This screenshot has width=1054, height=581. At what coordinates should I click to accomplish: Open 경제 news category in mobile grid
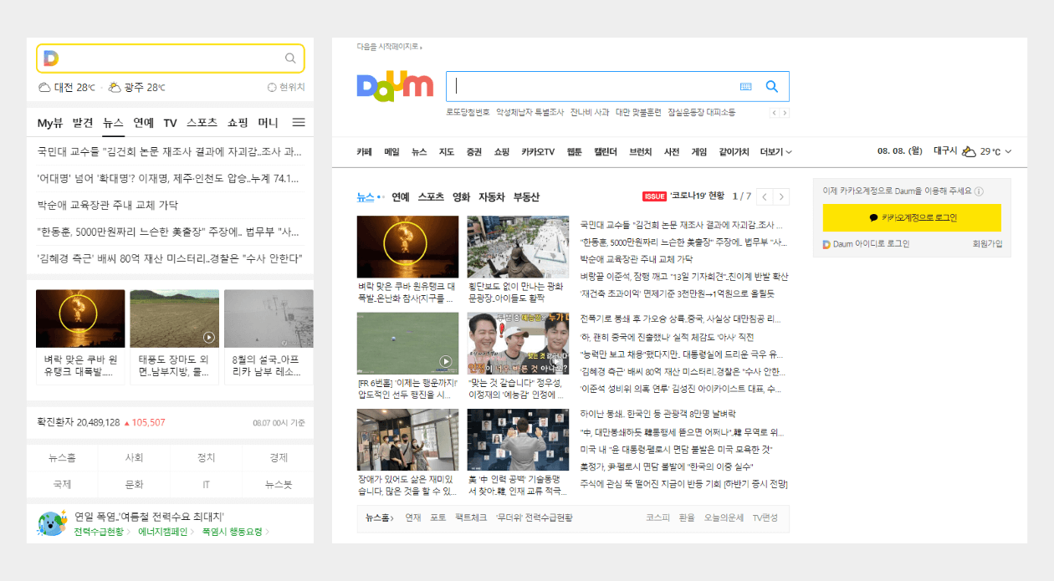click(279, 457)
